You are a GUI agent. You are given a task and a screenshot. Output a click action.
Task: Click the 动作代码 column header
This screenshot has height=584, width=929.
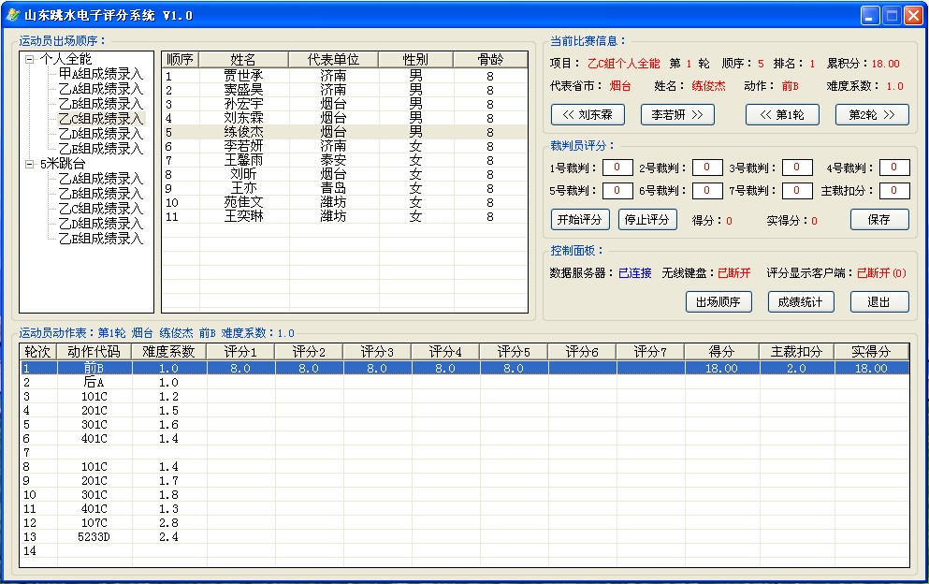(94, 352)
